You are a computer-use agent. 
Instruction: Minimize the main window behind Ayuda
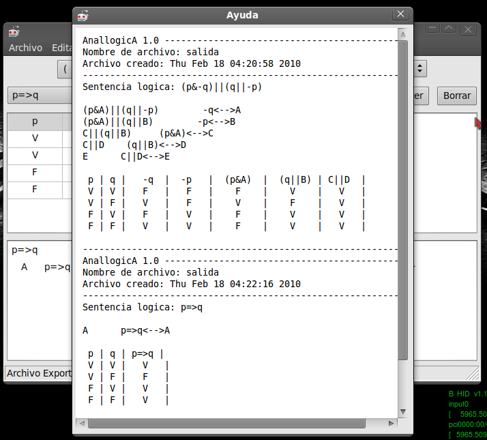coord(432,28)
